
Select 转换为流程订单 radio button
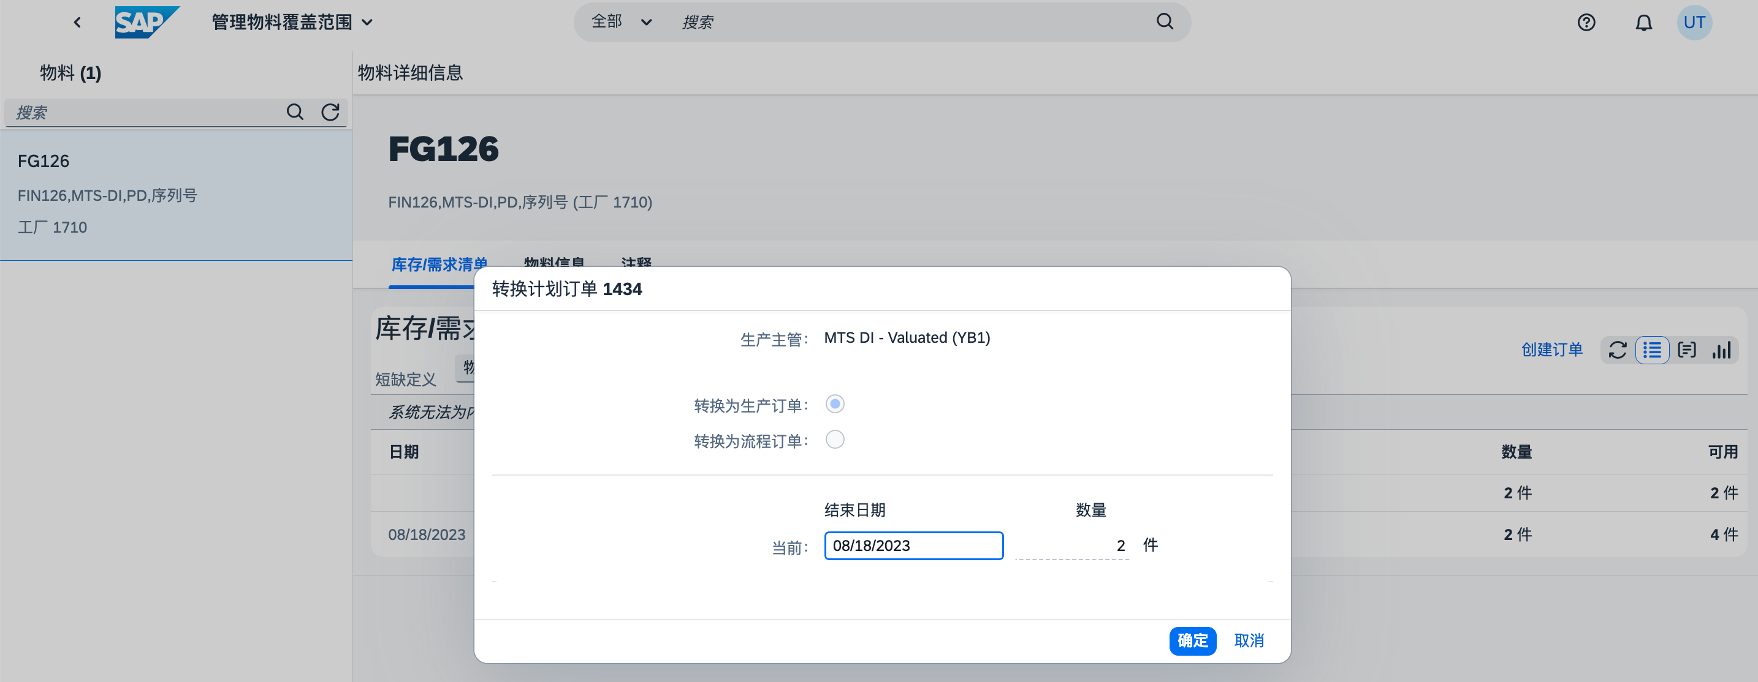pyautogui.click(x=835, y=440)
